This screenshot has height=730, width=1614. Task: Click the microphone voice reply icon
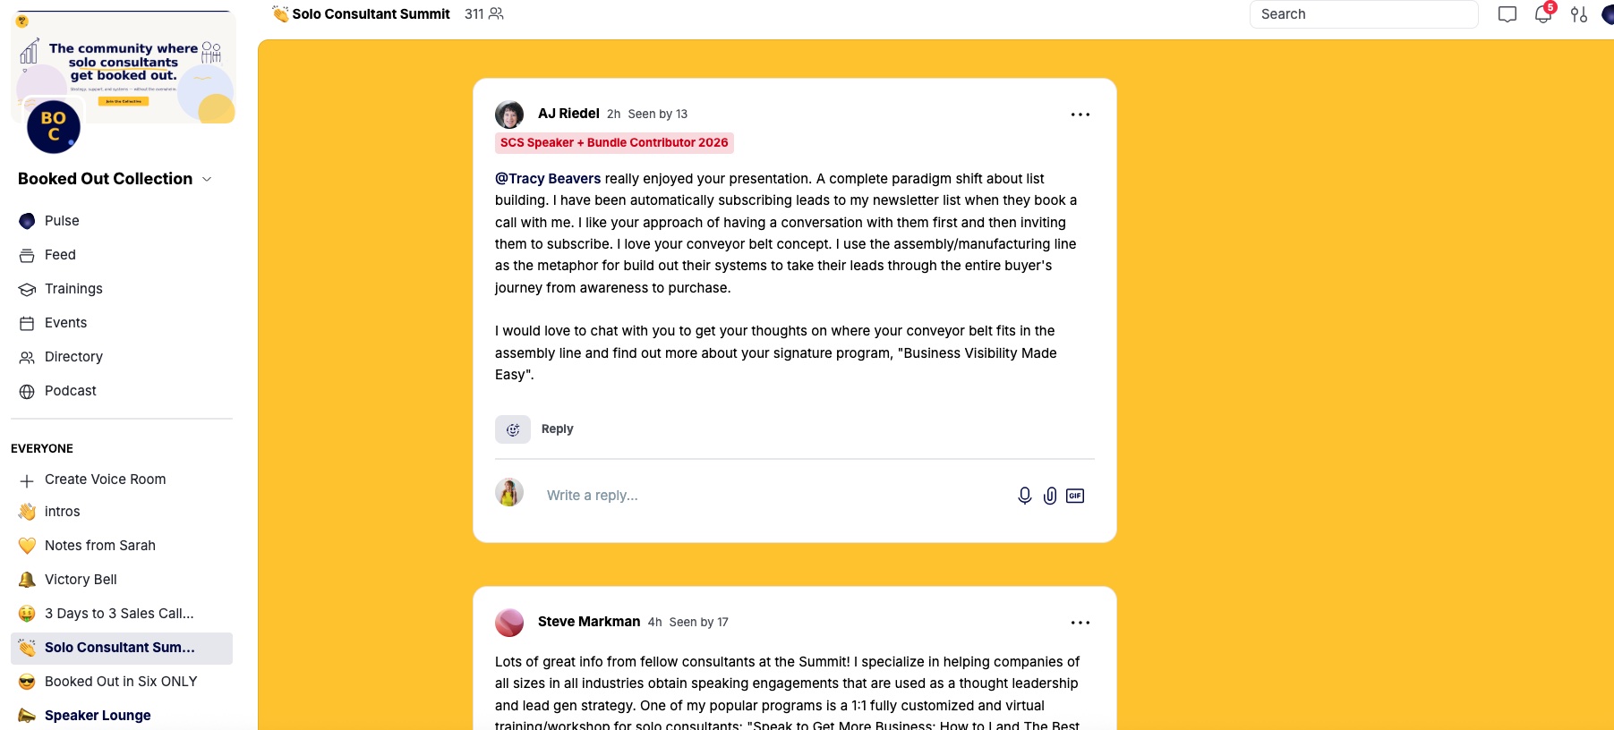point(1025,496)
